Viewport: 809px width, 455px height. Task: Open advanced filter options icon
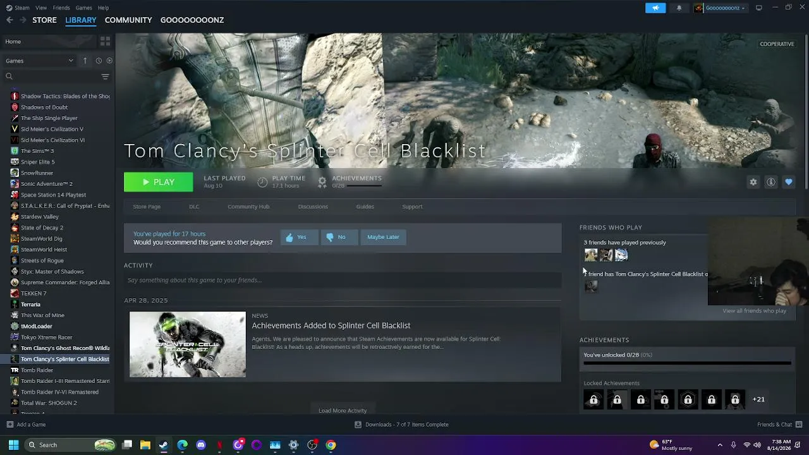(105, 76)
